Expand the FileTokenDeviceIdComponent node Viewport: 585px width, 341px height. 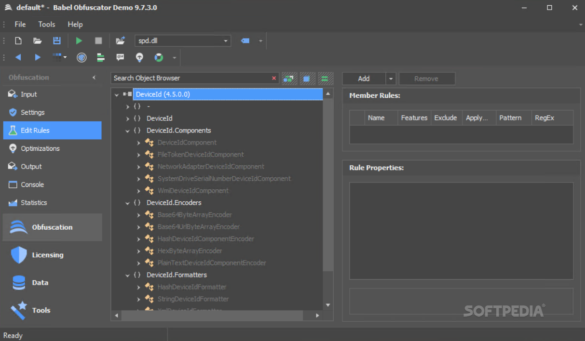click(x=138, y=155)
